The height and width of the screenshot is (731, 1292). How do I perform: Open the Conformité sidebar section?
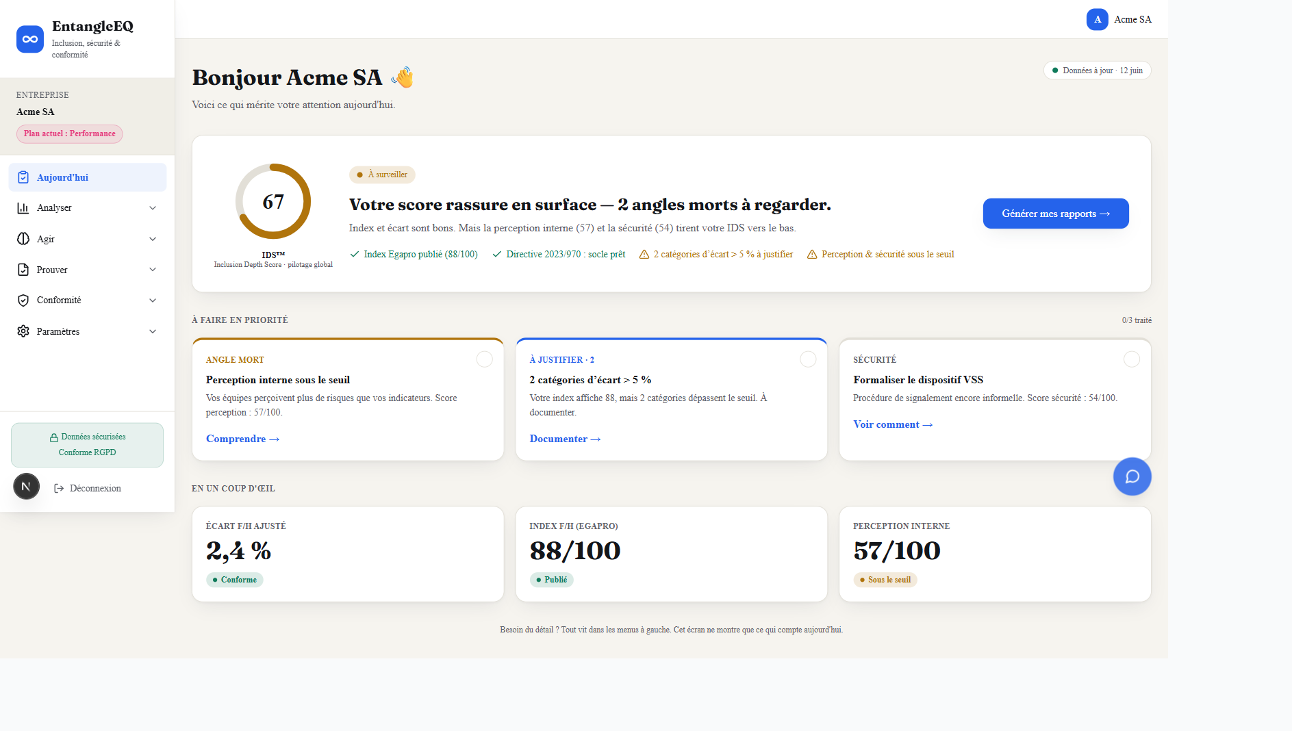(88, 300)
